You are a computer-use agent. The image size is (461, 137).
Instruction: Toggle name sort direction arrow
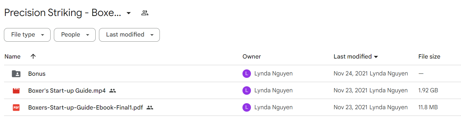pos(33,56)
